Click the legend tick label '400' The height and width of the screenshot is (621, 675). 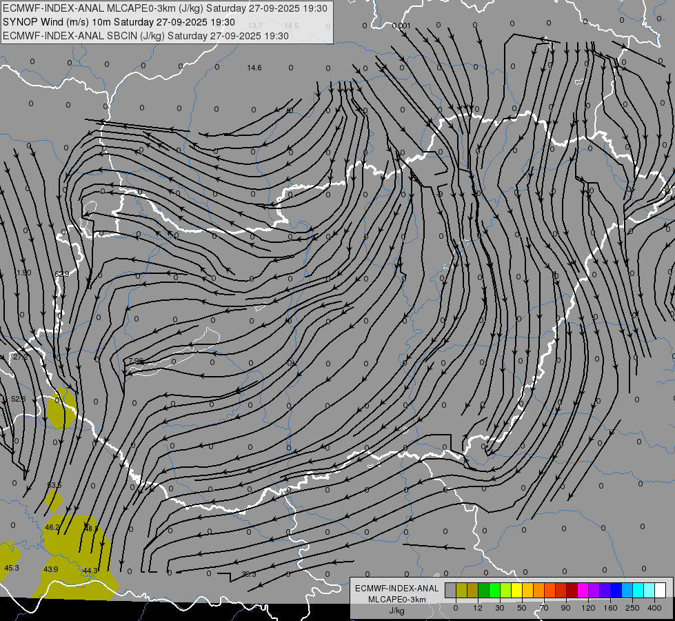(654, 608)
